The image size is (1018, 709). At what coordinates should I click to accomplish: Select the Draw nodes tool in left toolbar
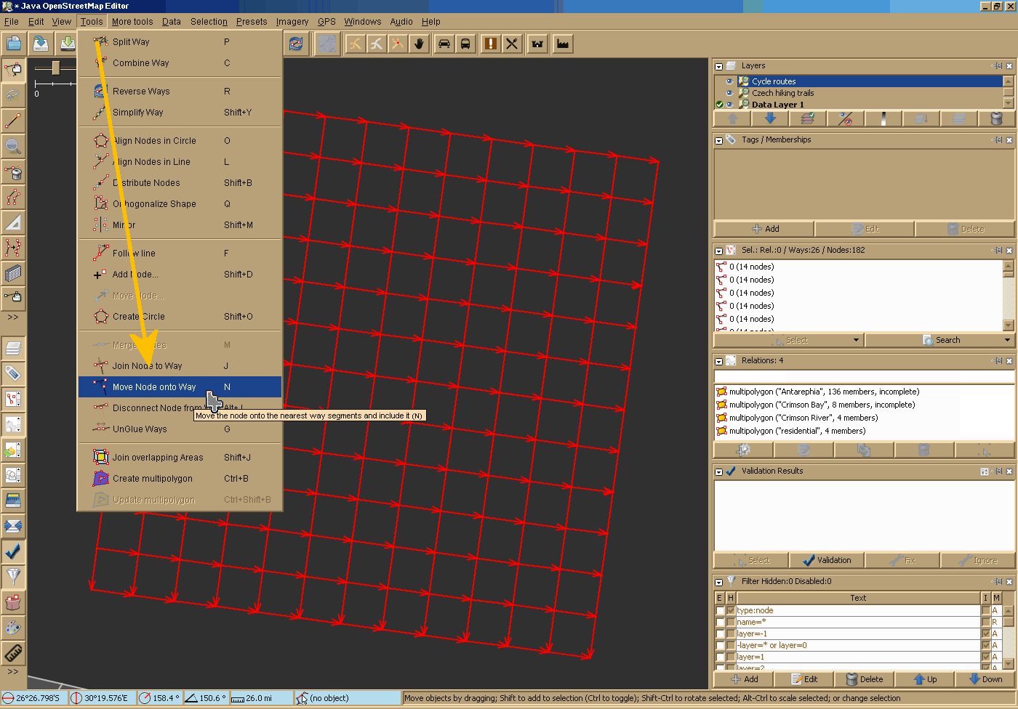coord(13,120)
